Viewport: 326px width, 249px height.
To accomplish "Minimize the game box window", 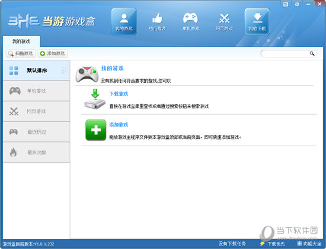I will point(308,4).
